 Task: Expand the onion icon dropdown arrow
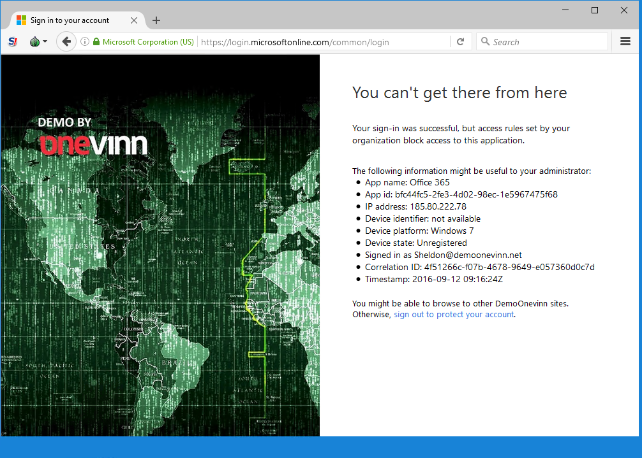click(x=45, y=42)
